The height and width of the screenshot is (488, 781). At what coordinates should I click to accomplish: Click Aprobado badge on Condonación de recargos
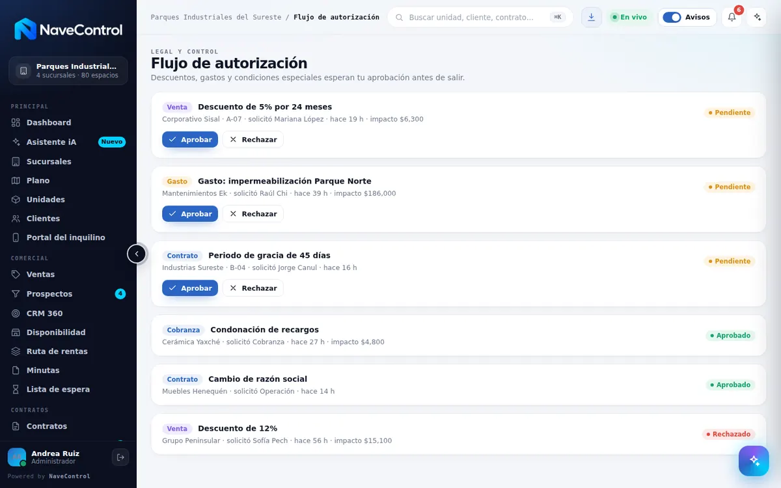[x=730, y=335]
